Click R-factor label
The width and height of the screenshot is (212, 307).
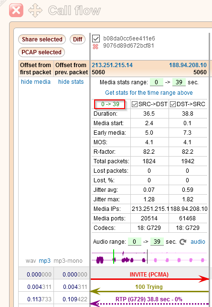pos(105,152)
